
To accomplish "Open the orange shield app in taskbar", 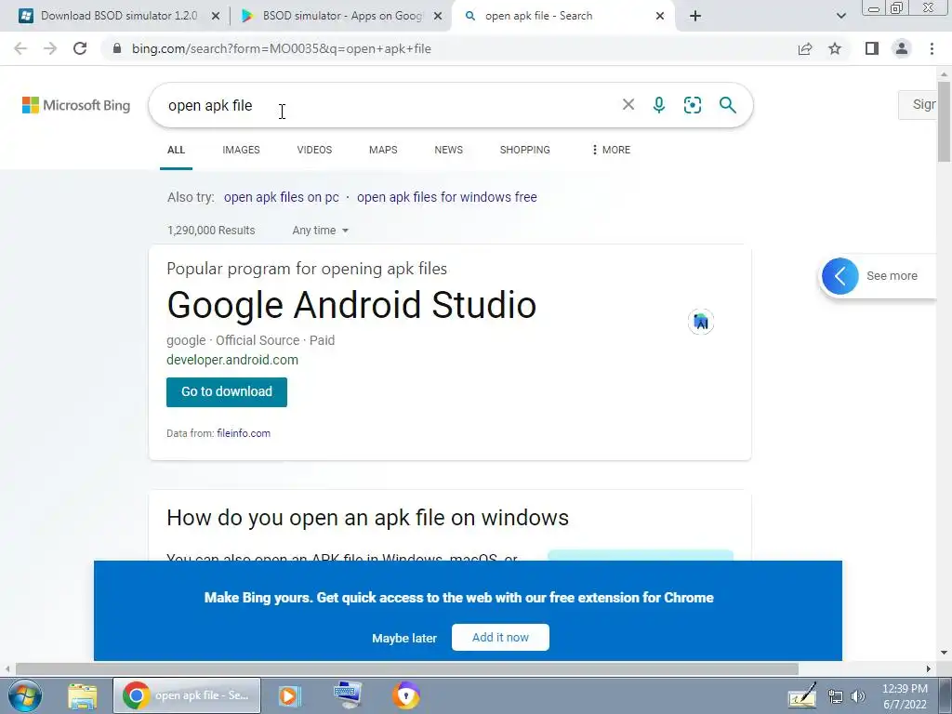I will pos(406,695).
